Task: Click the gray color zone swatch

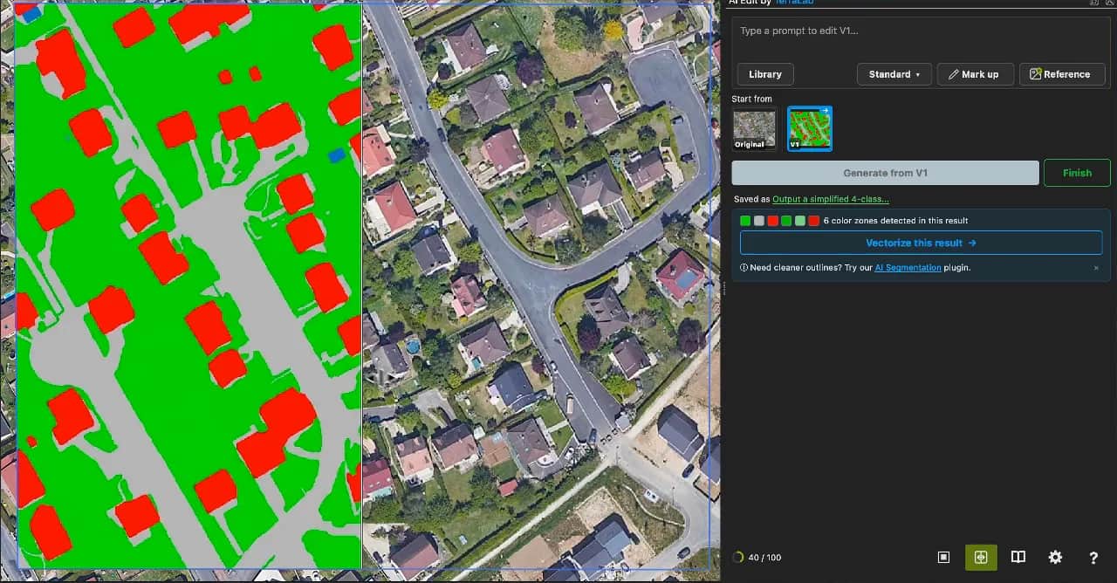Action: [759, 221]
